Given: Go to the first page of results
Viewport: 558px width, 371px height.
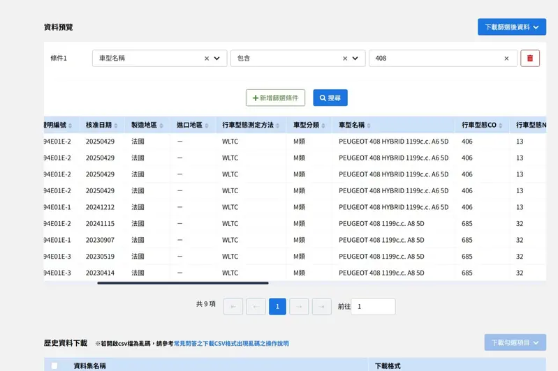Looking at the screenshot, I should (233, 307).
